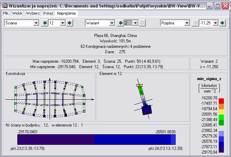Image resolution: width=231 pixels, height=157 pixels.
Task: Open the variant number 2 dropdown
Action: (x=135, y=23)
